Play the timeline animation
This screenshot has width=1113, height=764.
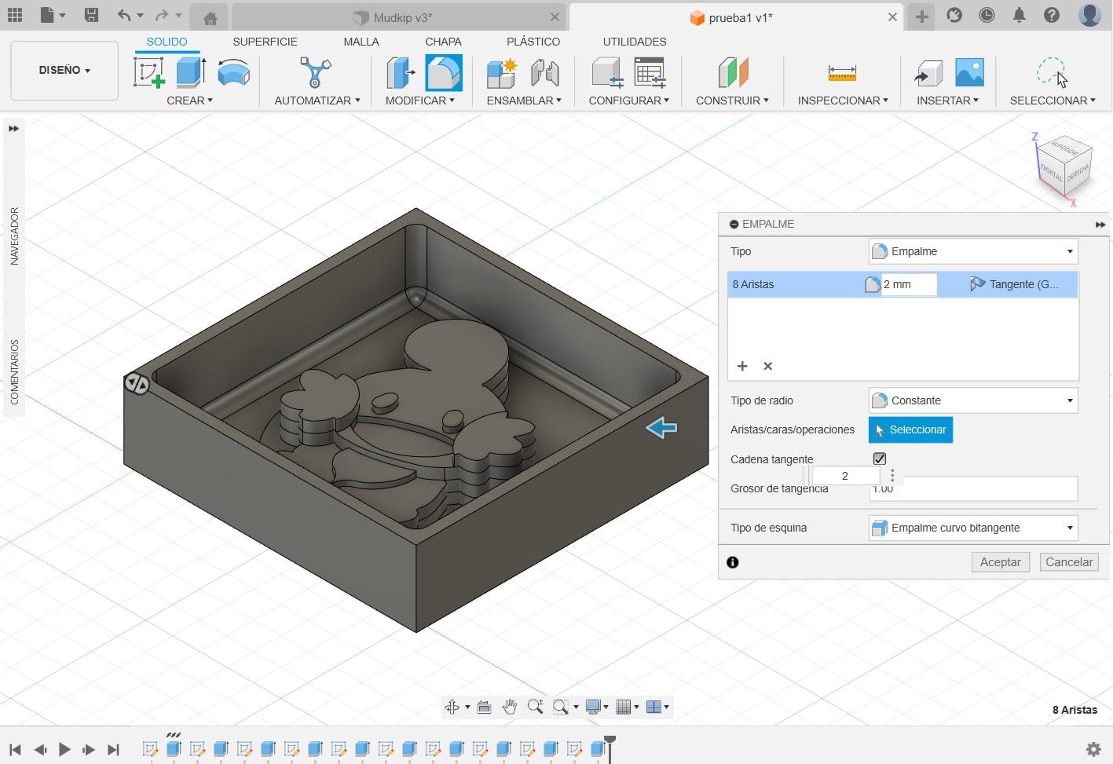[64, 750]
